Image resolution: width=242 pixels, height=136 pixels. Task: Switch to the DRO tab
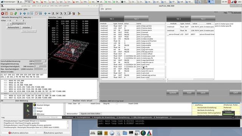(60, 17)
